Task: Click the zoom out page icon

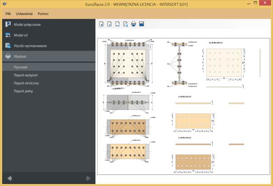Action: (x=109, y=24)
